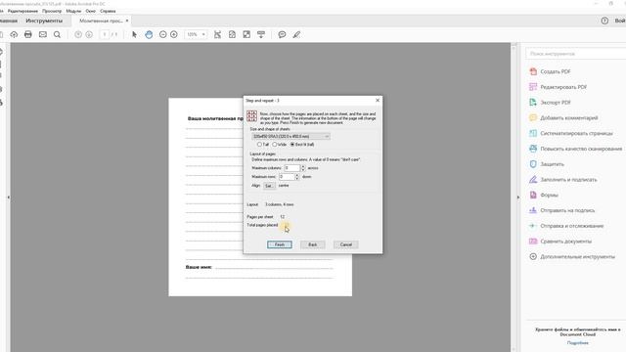Close the Молитвенная прос... document tab

click(x=127, y=21)
